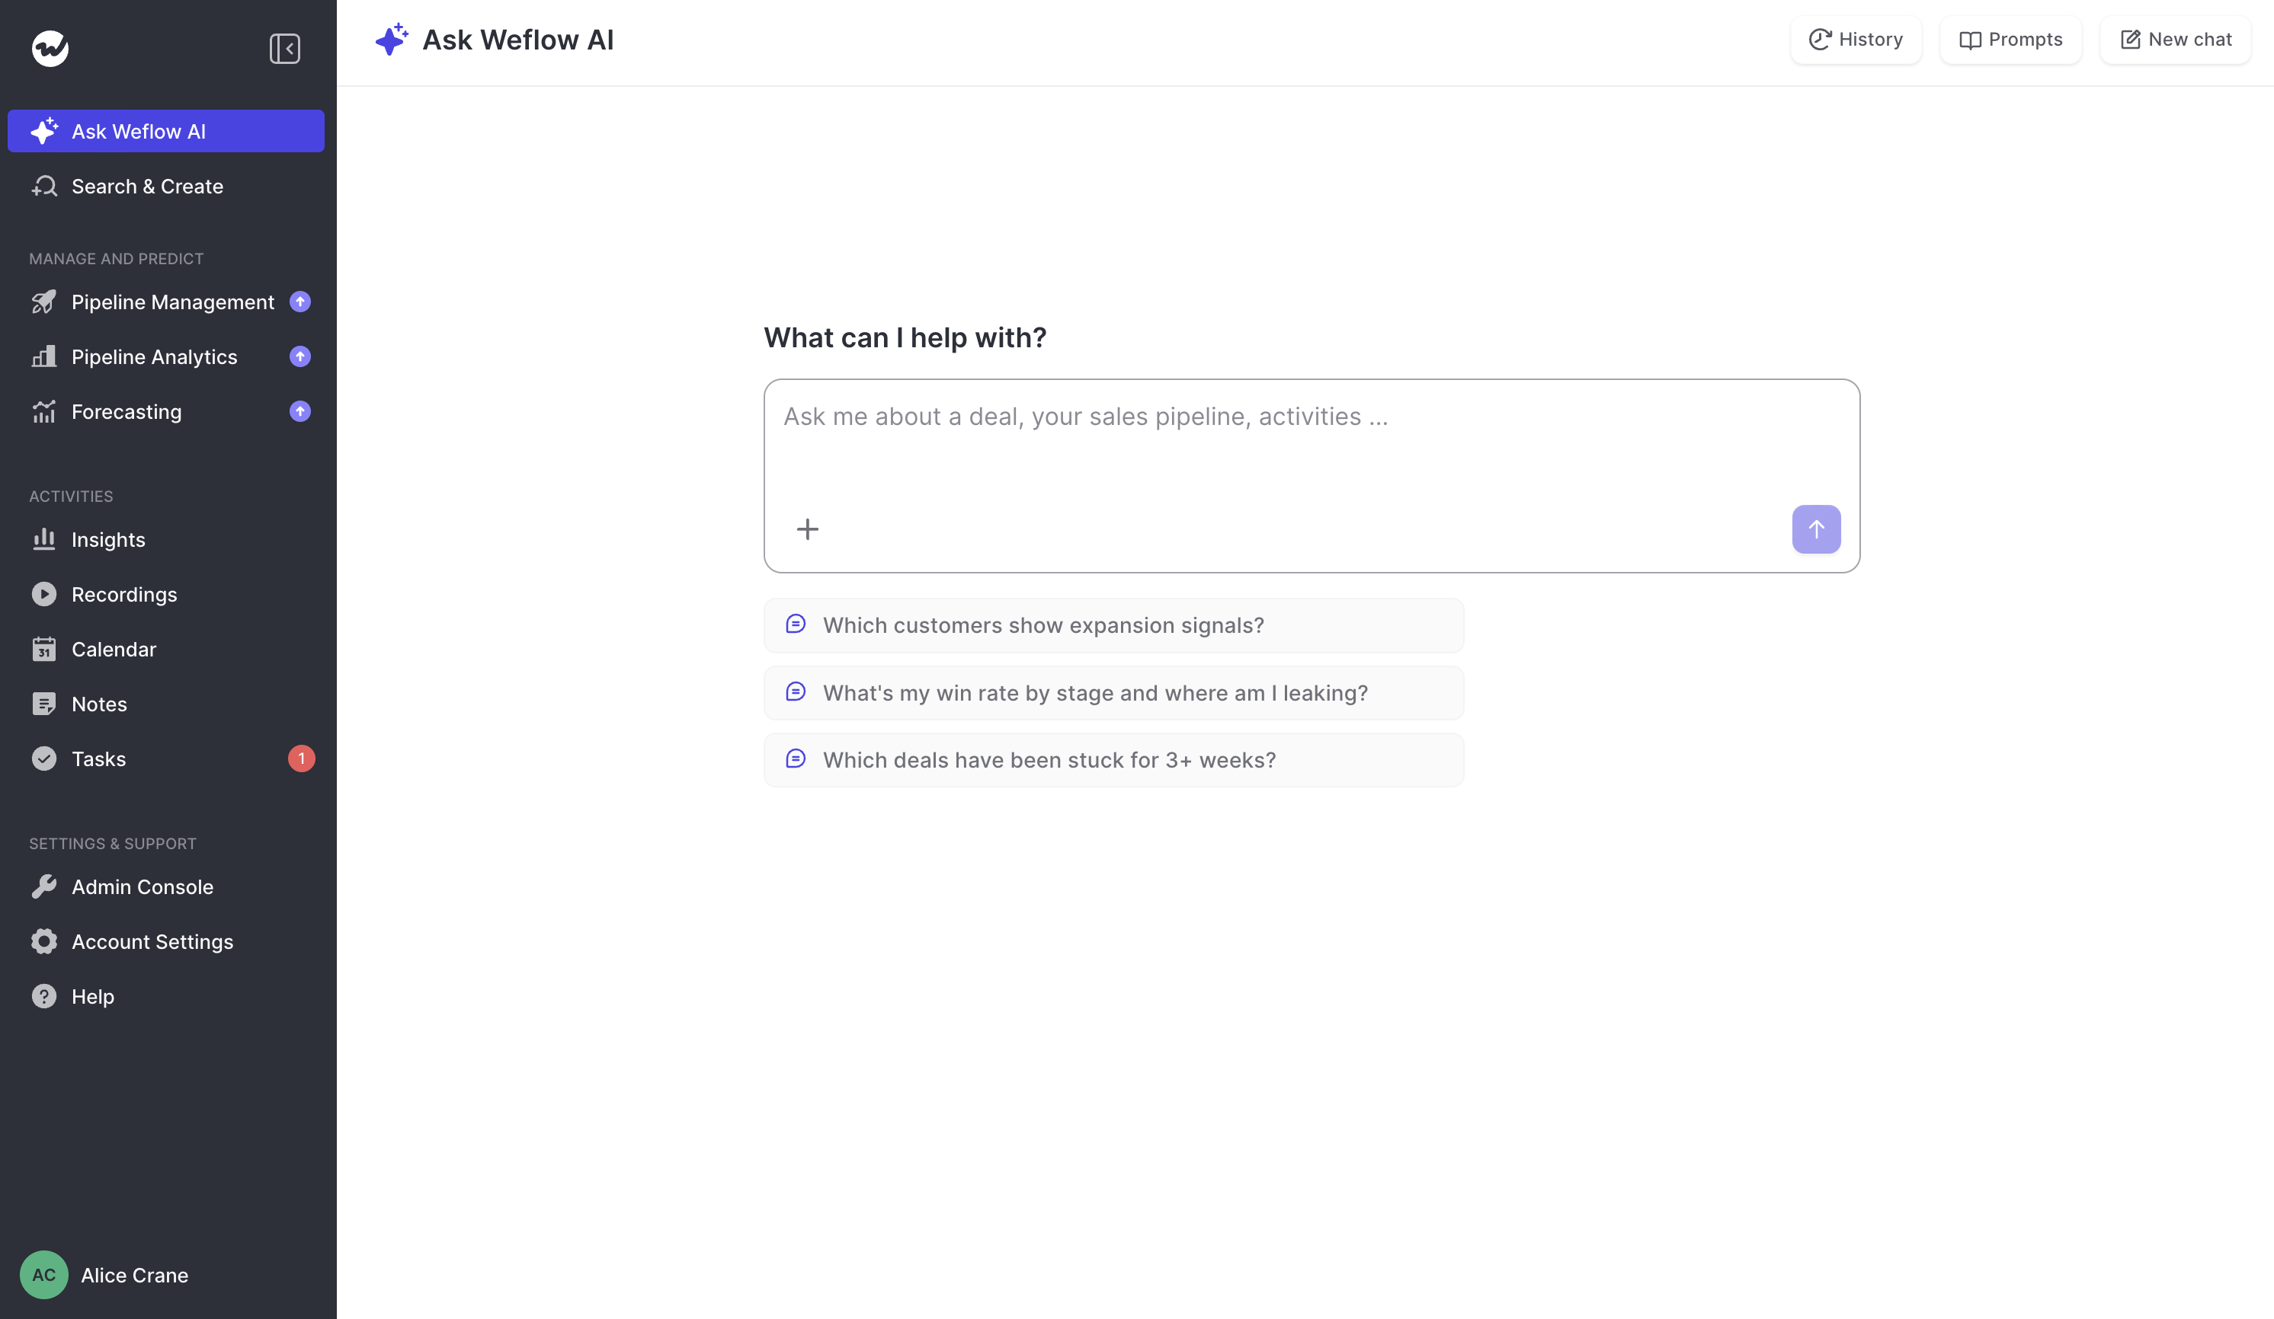
Task: Click the Forecasting chart icon
Action: pyautogui.click(x=44, y=412)
